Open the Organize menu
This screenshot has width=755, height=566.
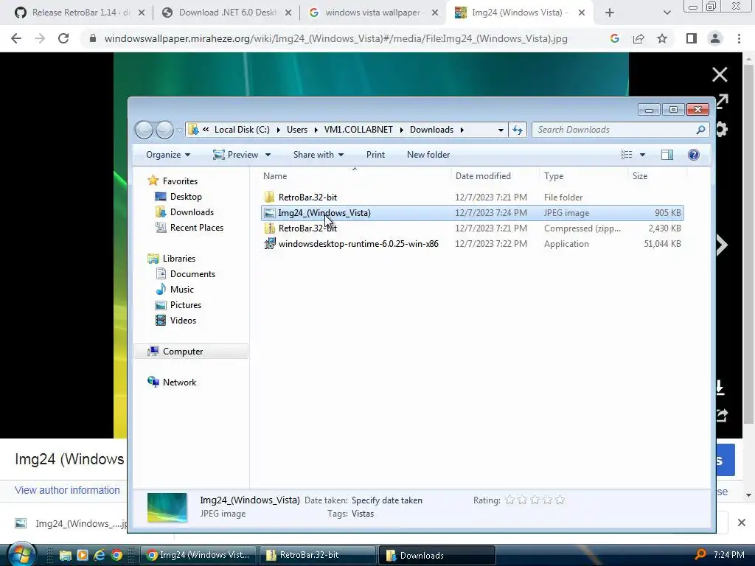(x=168, y=155)
